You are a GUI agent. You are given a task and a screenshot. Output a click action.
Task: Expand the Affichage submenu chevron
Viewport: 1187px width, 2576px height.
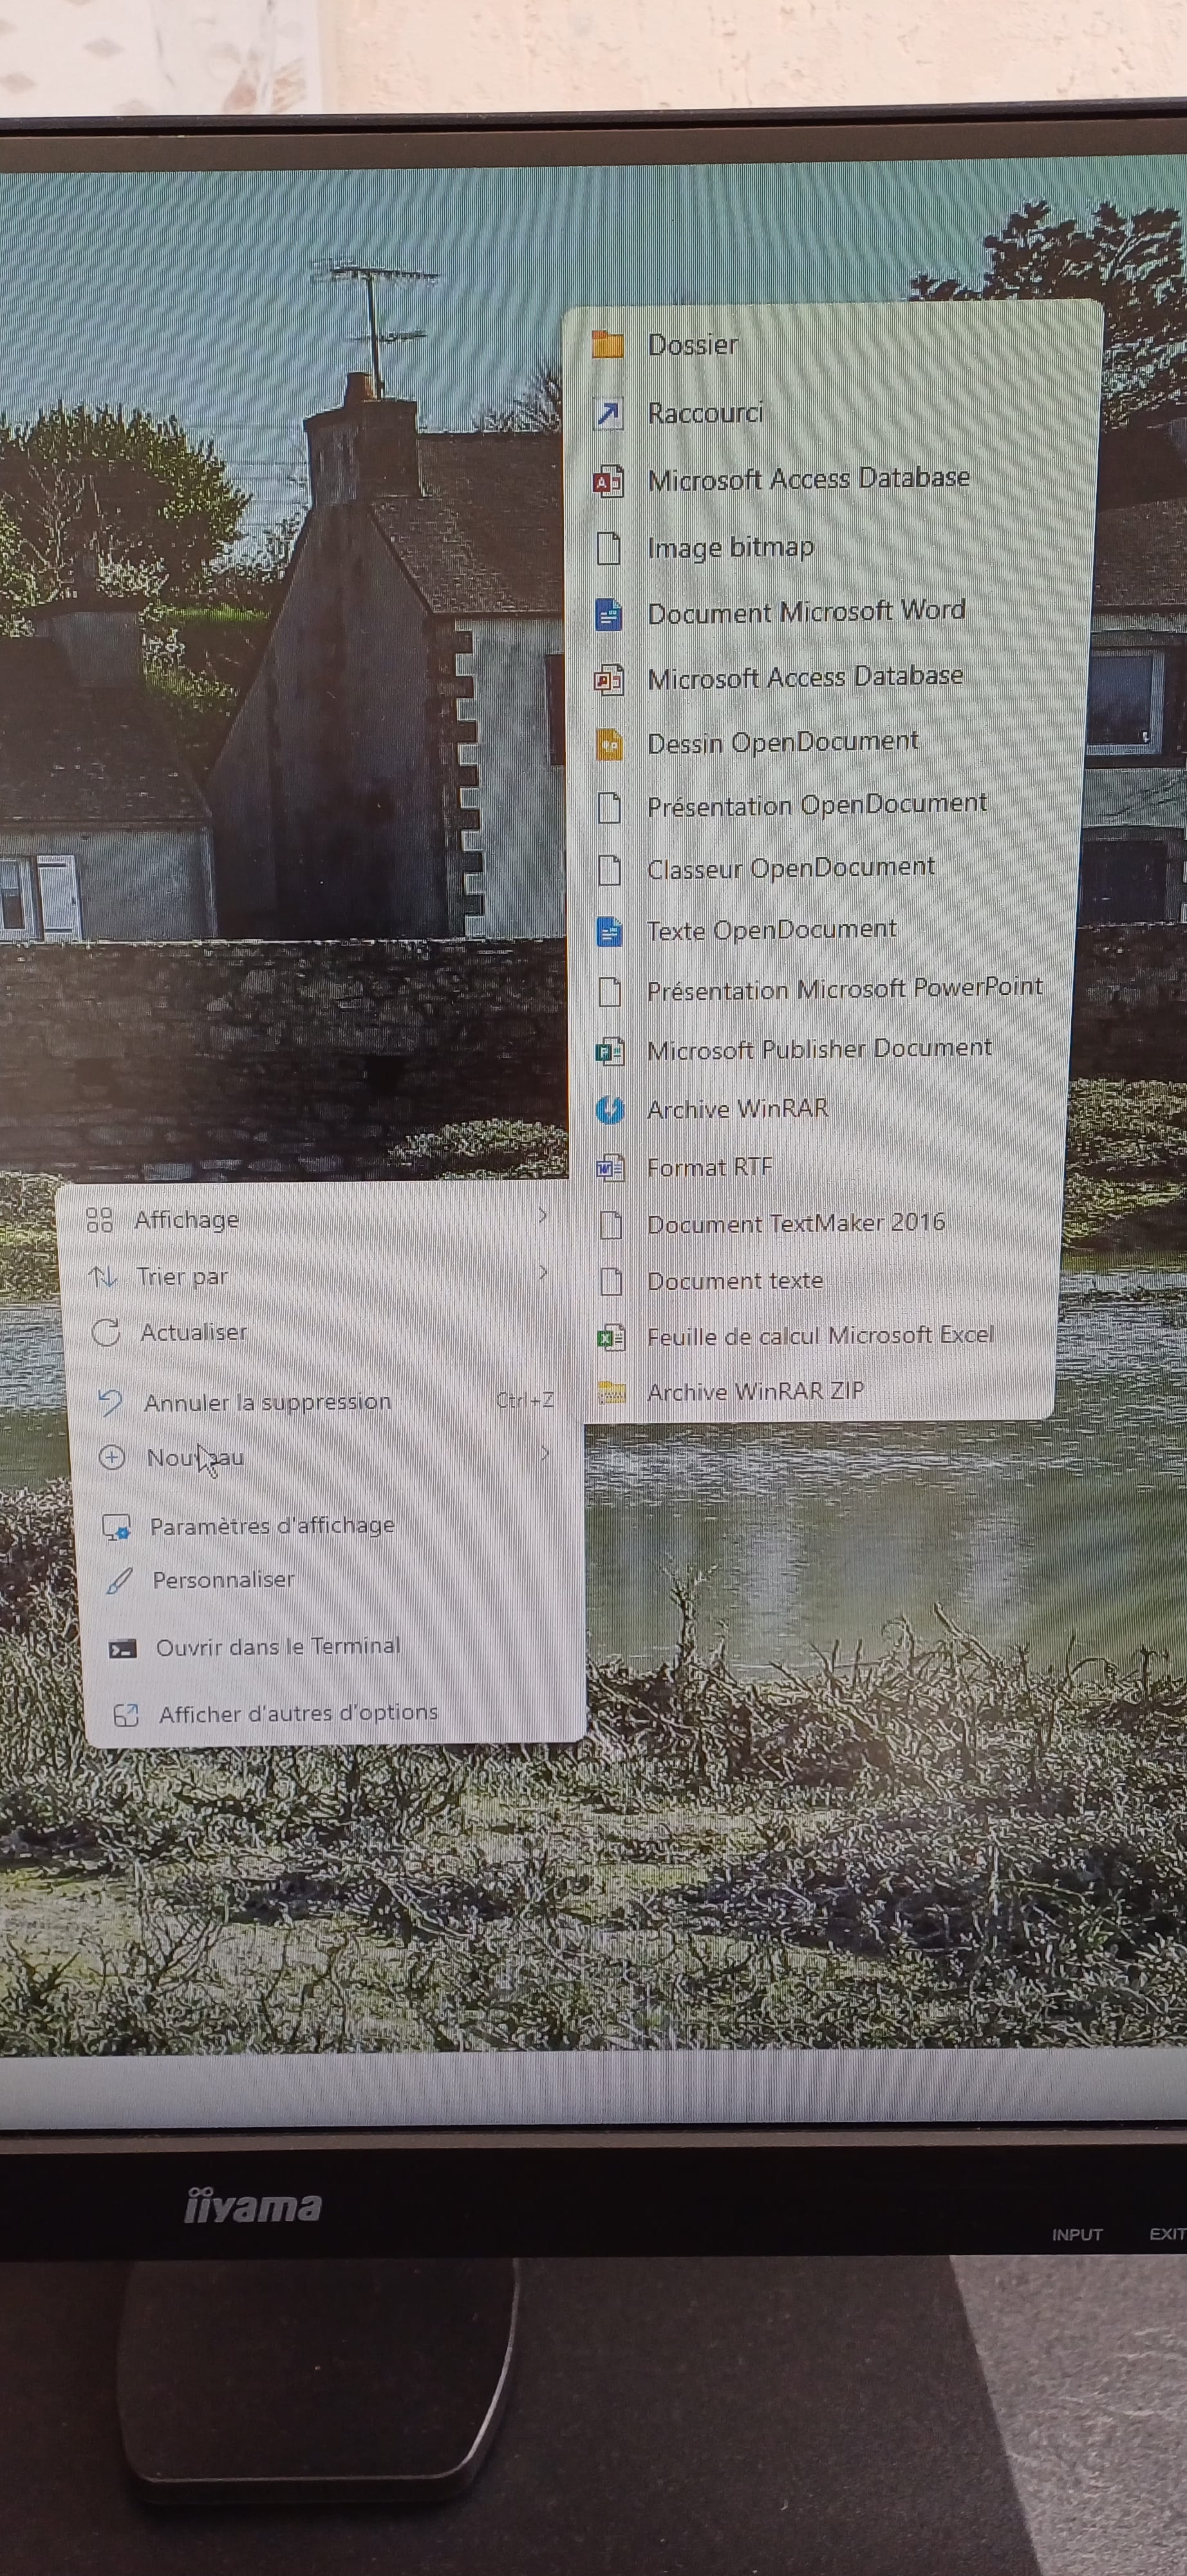click(543, 1215)
